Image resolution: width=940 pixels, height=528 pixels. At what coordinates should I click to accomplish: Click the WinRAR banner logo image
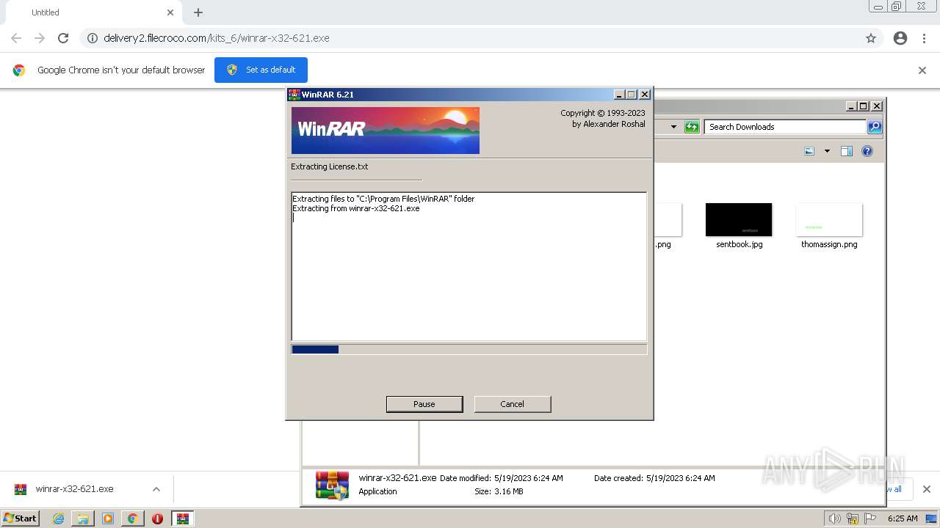click(386, 131)
